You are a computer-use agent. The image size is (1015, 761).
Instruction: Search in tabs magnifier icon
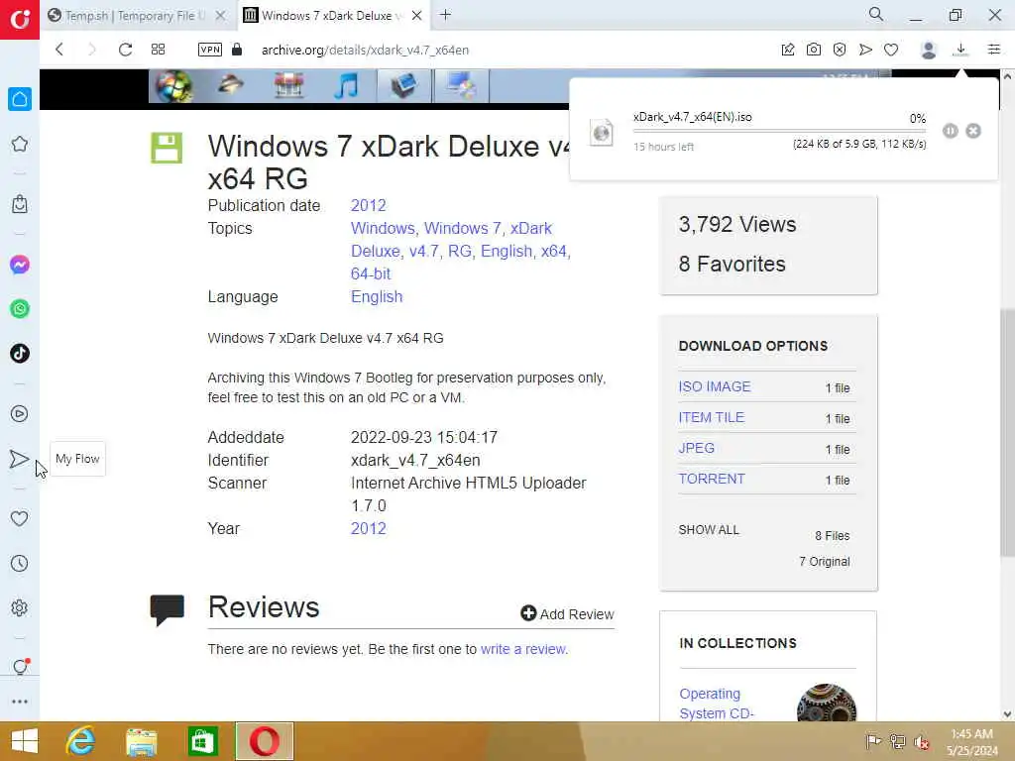(876, 14)
